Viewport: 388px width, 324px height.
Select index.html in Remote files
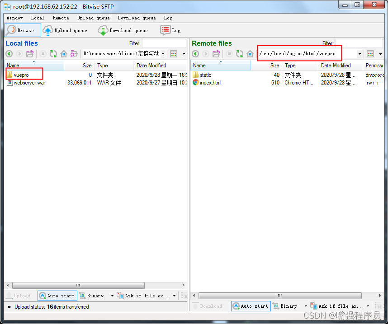click(x=210, y=83)
